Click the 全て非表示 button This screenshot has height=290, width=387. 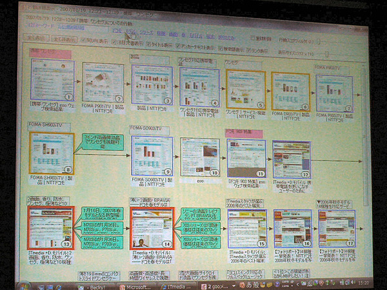tap(64, 39)
